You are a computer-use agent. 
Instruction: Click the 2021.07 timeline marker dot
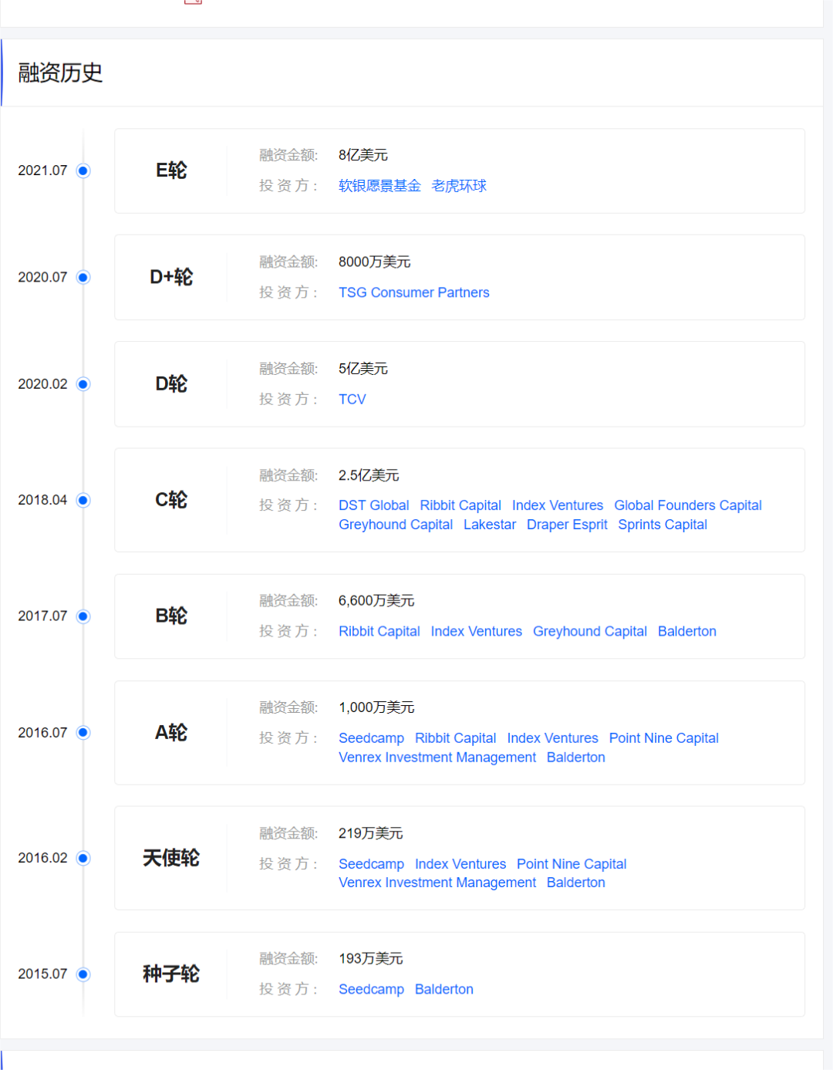pyautogui.click(x=83, y=170)
